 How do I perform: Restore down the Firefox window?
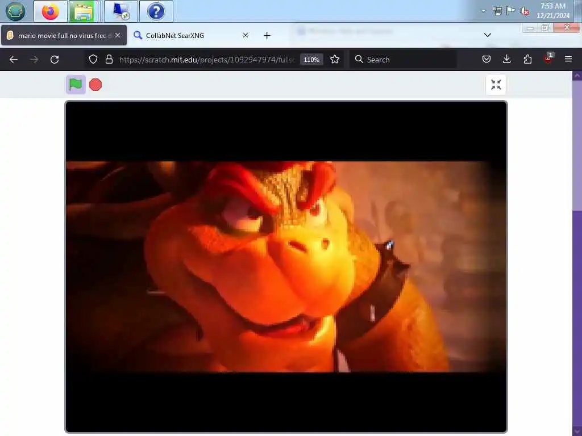pyautogui.click(x=545, y=28)
